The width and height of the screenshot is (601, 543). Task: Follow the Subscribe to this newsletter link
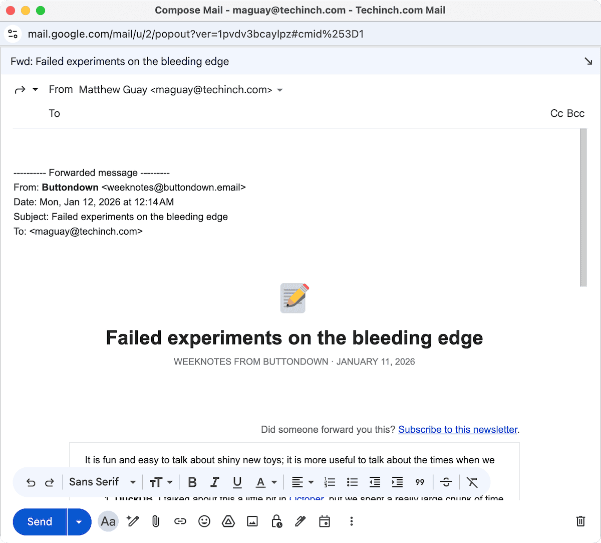[457, 430]
